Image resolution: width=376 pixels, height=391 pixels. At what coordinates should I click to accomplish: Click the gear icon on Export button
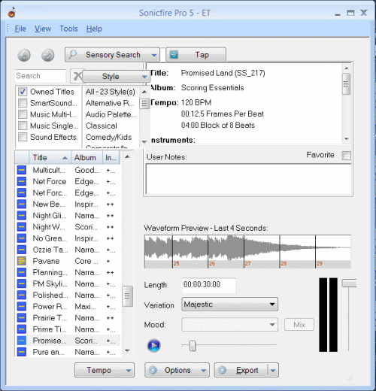(222, 370)
